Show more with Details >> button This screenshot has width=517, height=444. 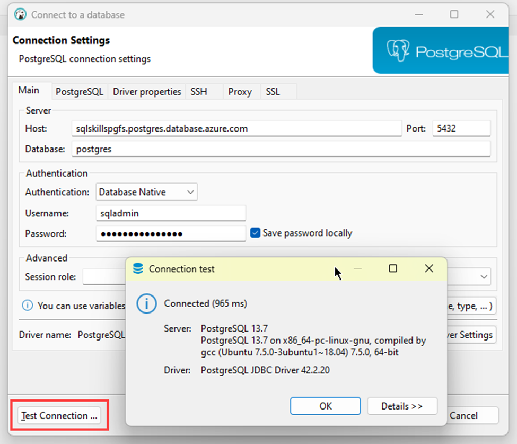point(402,406)
